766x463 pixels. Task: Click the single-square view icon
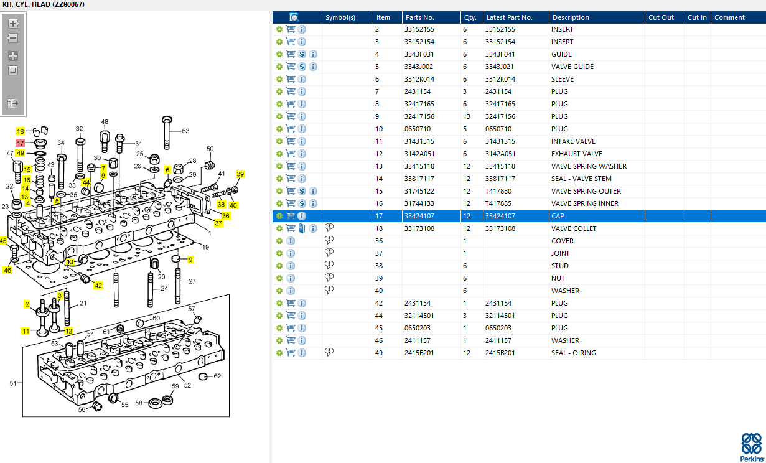point(13,70)
